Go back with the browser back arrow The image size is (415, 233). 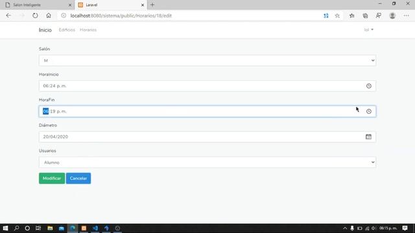coord(8,16)
